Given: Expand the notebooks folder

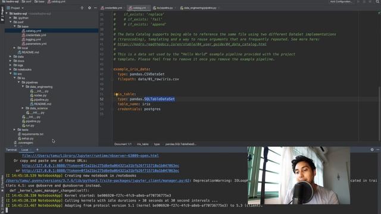Looking at the screenshot, I should (11, 70).
